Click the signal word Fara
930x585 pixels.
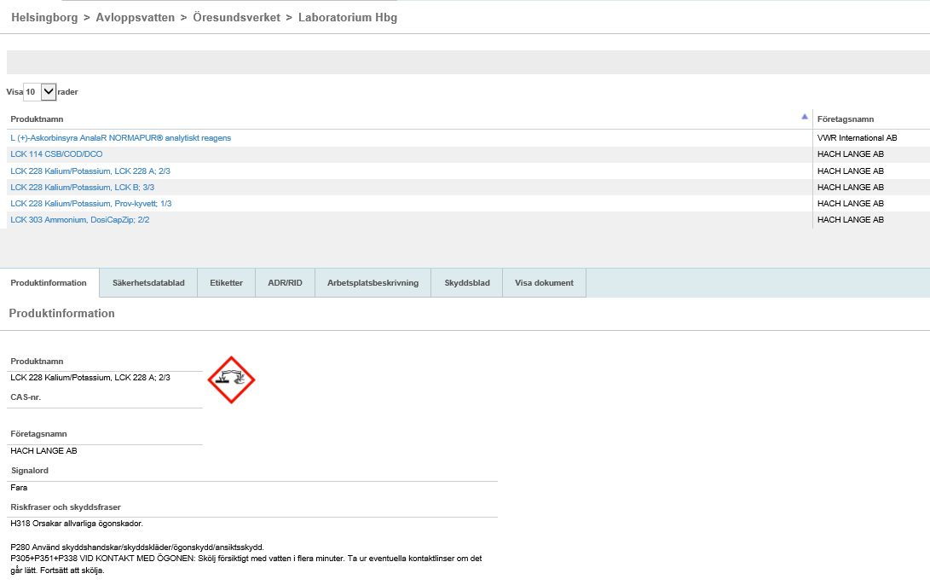click(x=19, y=488)
